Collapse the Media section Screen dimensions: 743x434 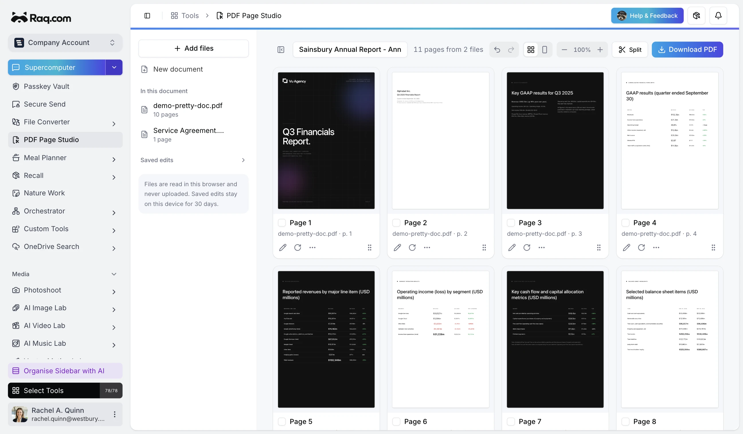click(x=114, y=274)
